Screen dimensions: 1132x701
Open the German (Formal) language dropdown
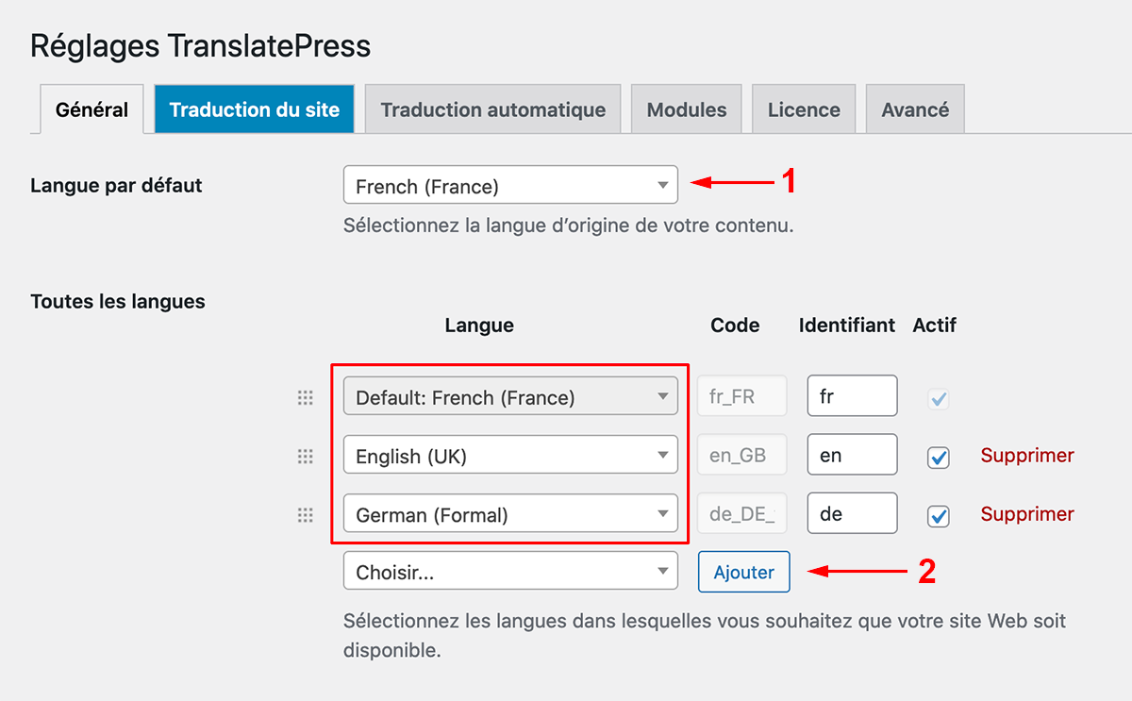click(510, 514)
